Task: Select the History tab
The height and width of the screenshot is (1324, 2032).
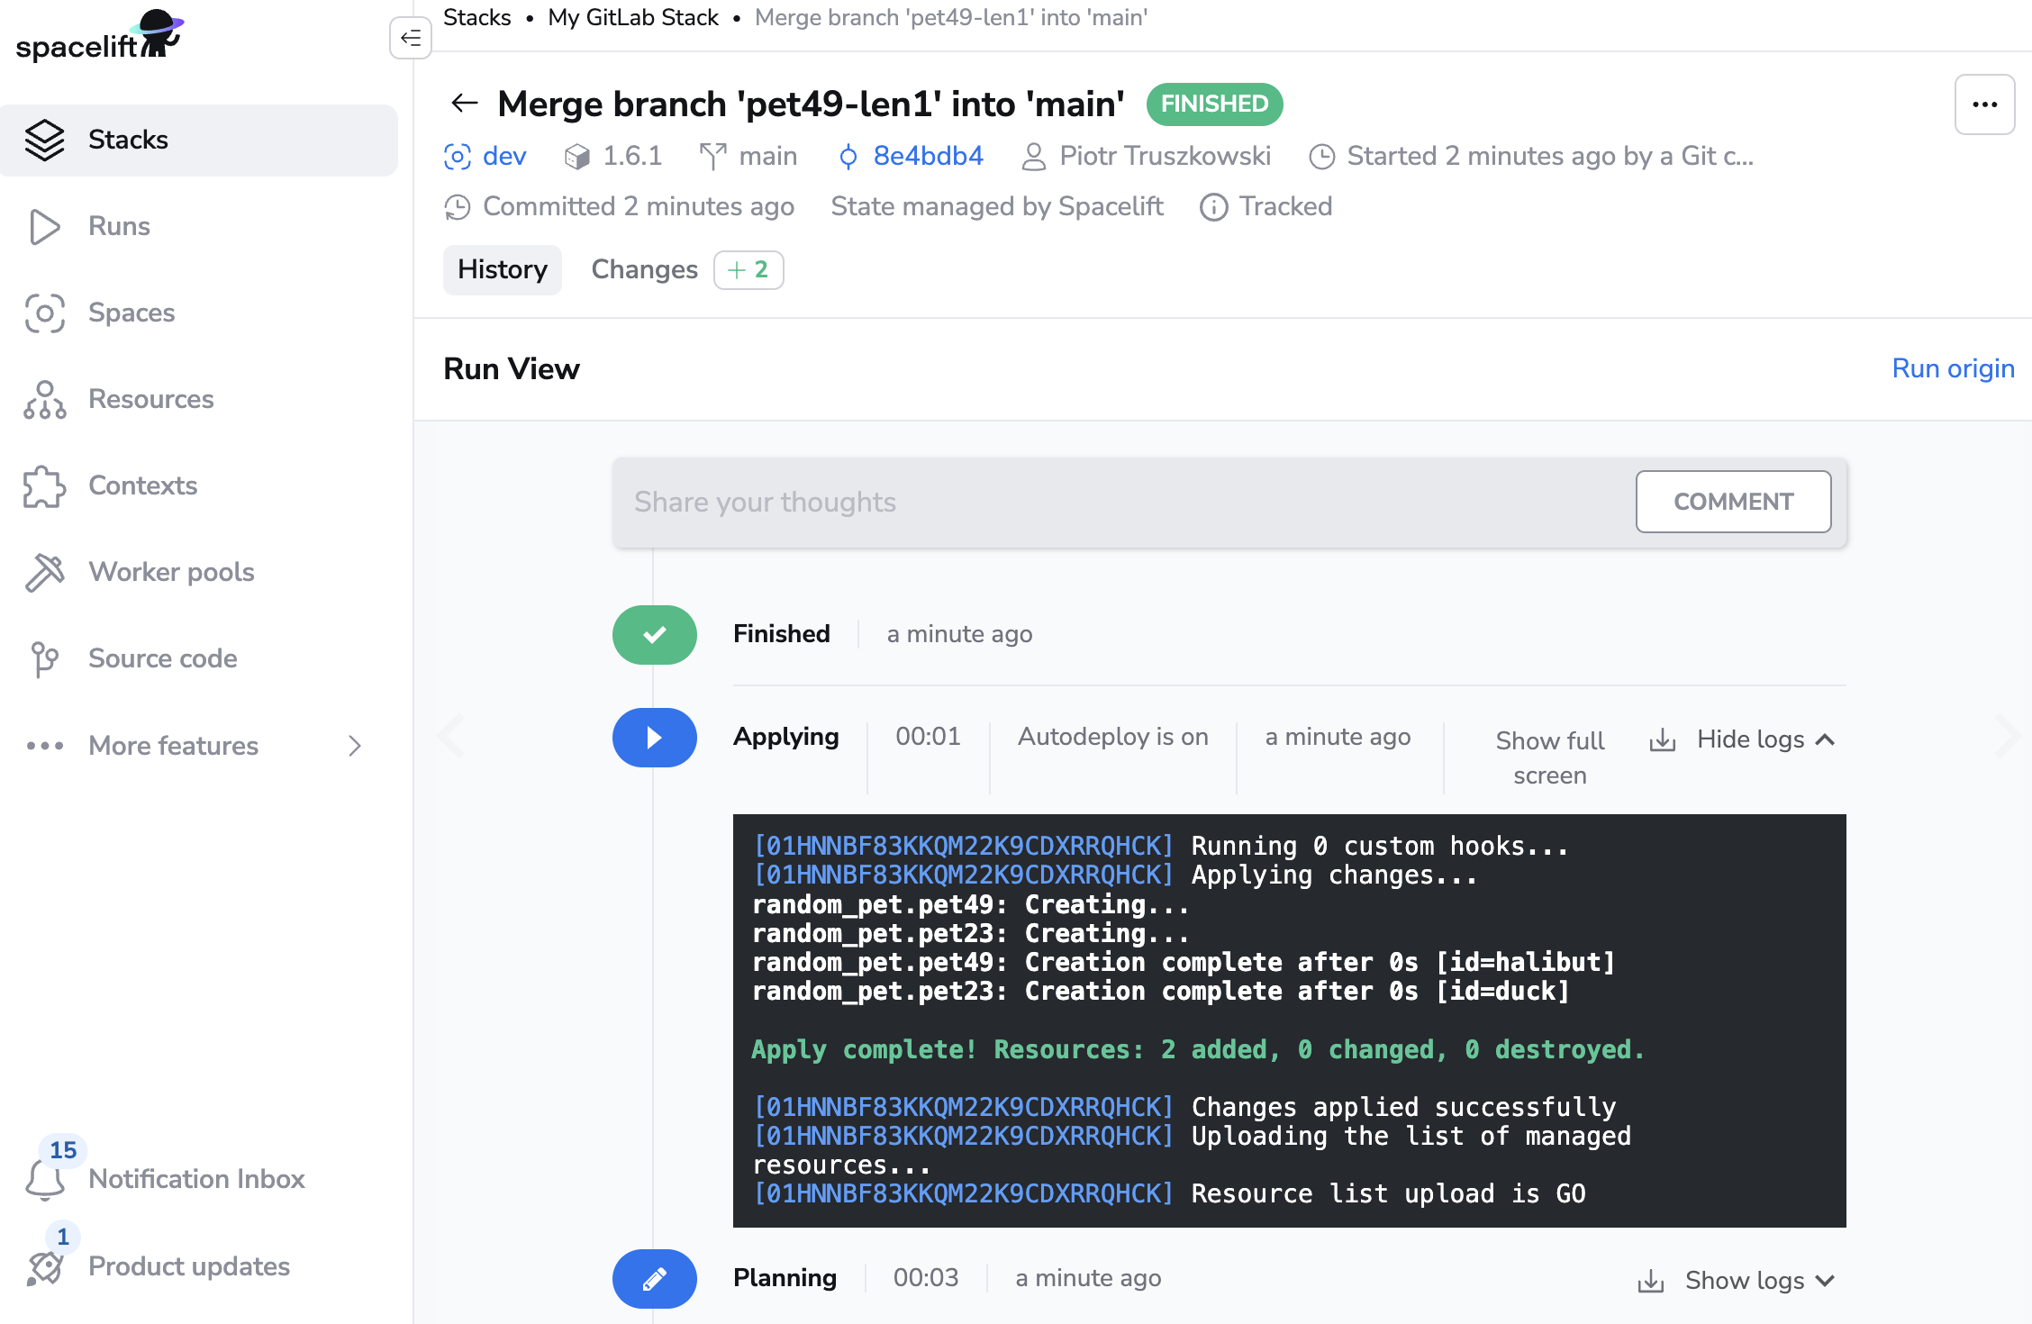Action: tap(502, 269)
